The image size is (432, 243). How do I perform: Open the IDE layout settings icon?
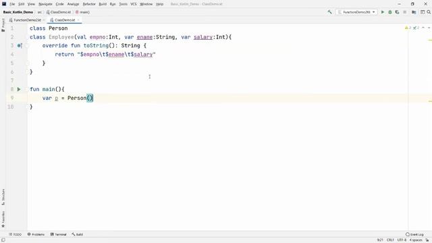click(423, 12)
